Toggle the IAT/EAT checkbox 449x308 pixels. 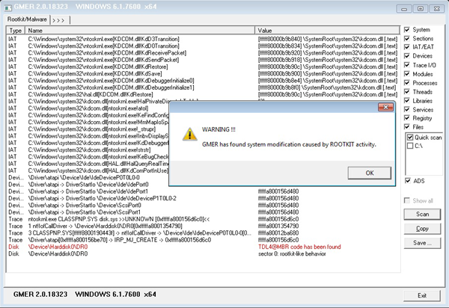407,47
